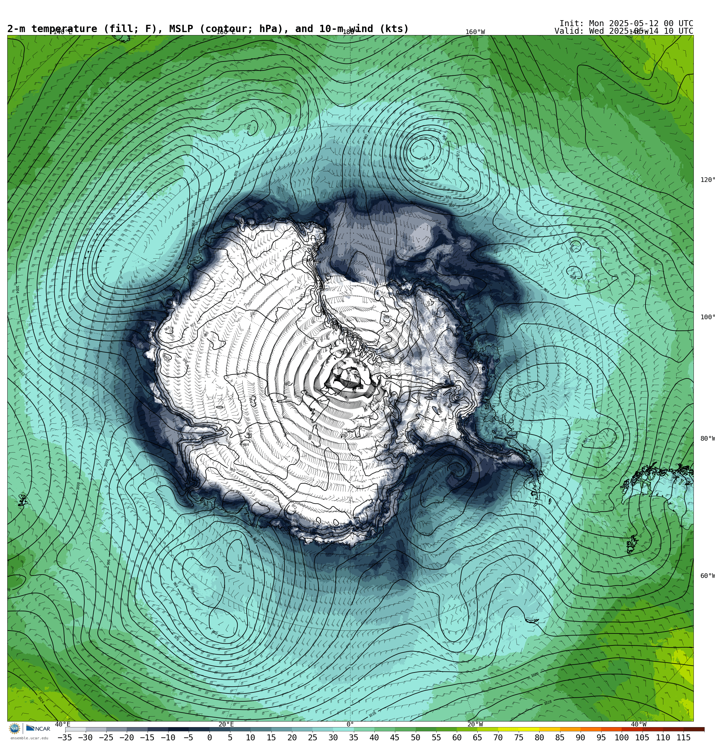This screenshot has width=715, height=742.
Task: Select the map title about 2-m temperature
Action: coord(208,29)
